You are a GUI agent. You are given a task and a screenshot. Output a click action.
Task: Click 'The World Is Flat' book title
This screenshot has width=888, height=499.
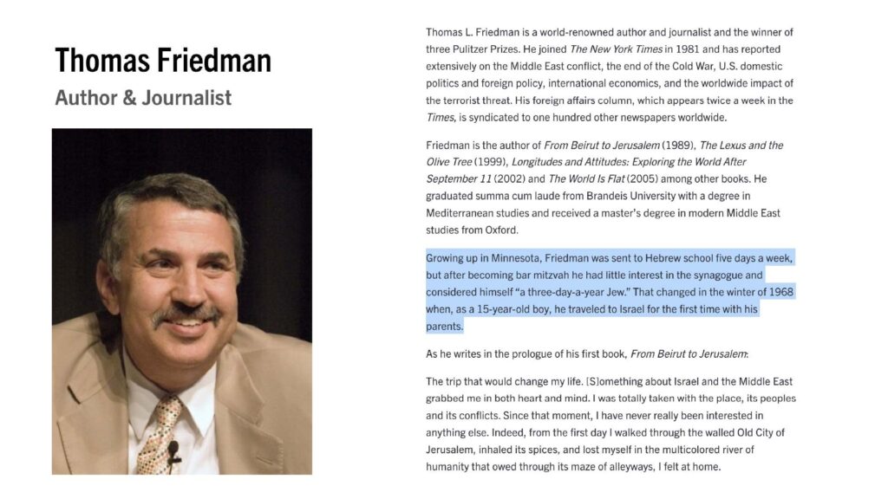587,178
